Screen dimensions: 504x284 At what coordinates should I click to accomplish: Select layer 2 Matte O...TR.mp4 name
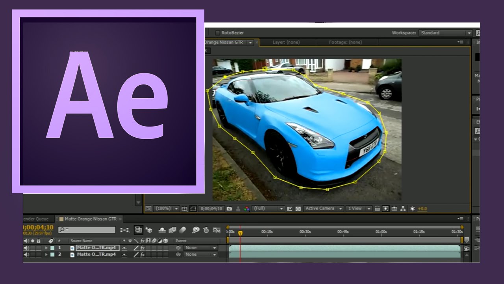pyautogui.click(x=96, y=254)
